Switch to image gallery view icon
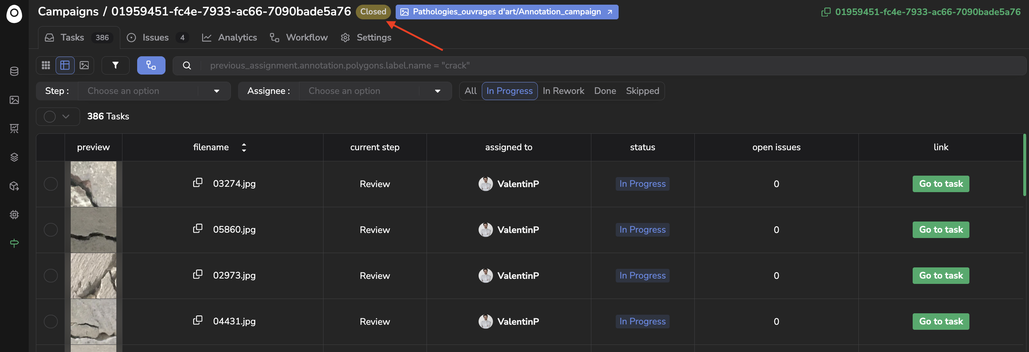This screenshot has width=1029, height=352. tap(84, 65)
